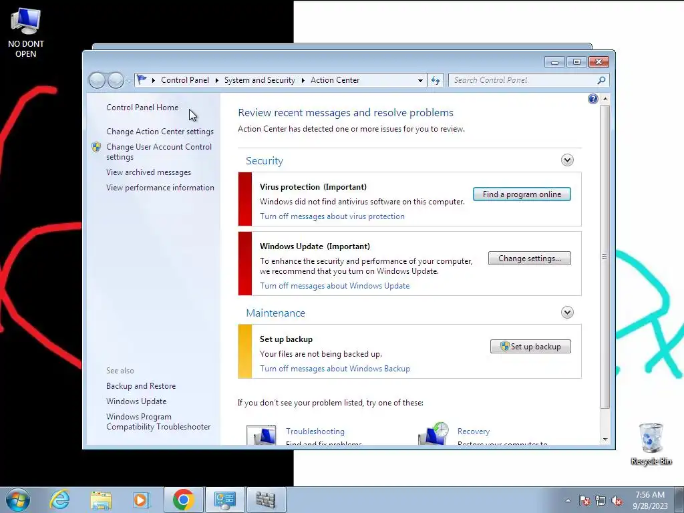Open the Windows Start orb
Screen dimensions: 684x513
pos(17,500)
